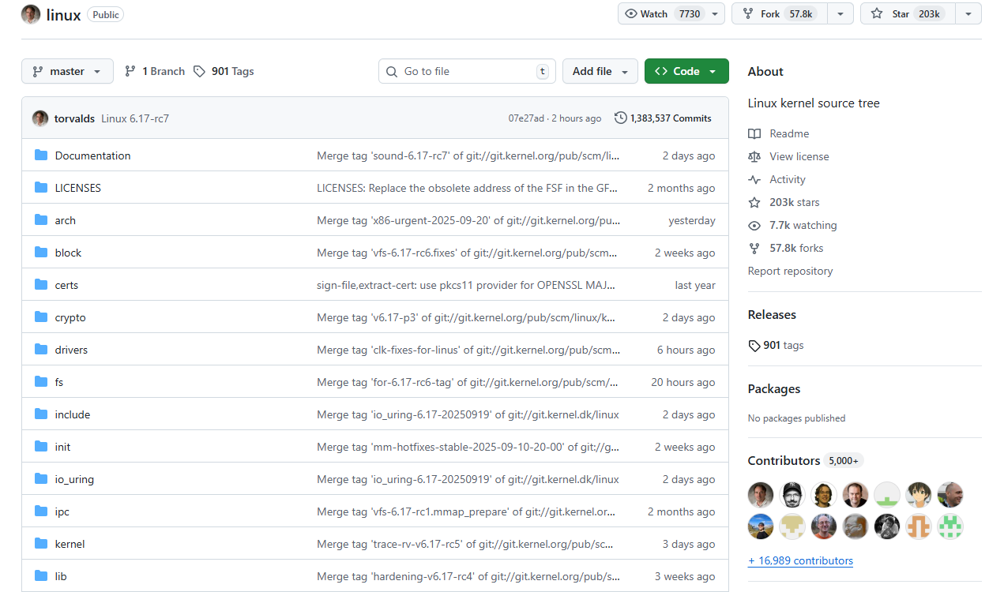Click the fs folder icon
This screenshot has width=989, height=592.
(x=41, y=382)
